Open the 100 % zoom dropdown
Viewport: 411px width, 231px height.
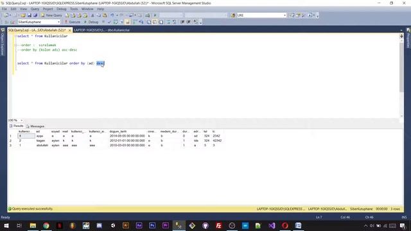tap(21, 120)
